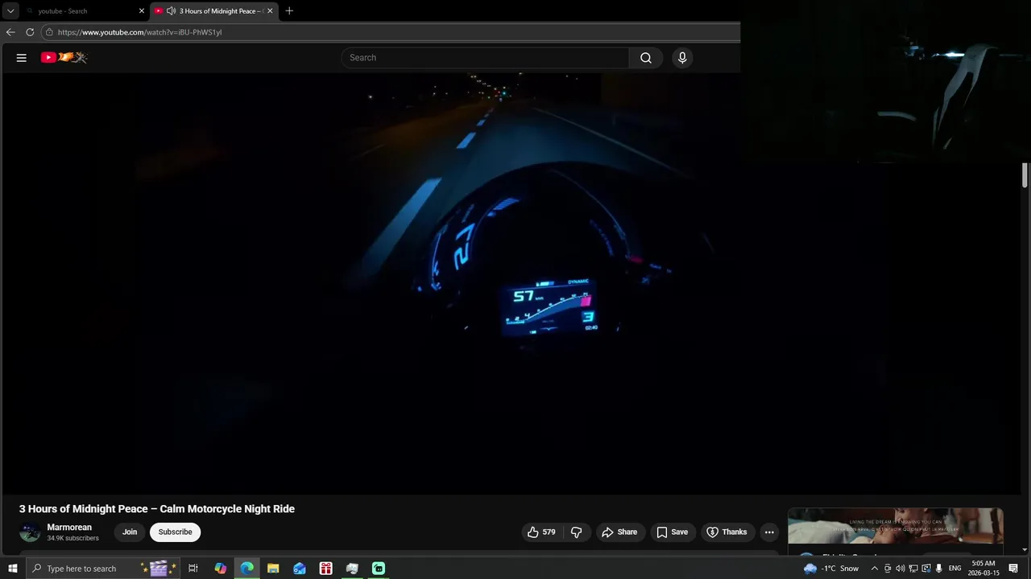This screenshot has height=579, width=1031.
Task: Go back in the browser
Action: pyautogui.click(x=10, y=32)
